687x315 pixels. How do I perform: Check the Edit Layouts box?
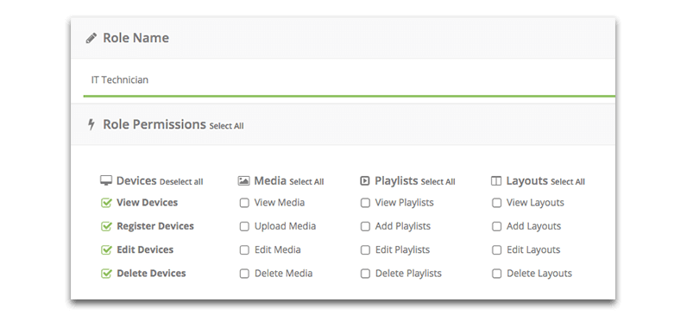coord(496,250)
